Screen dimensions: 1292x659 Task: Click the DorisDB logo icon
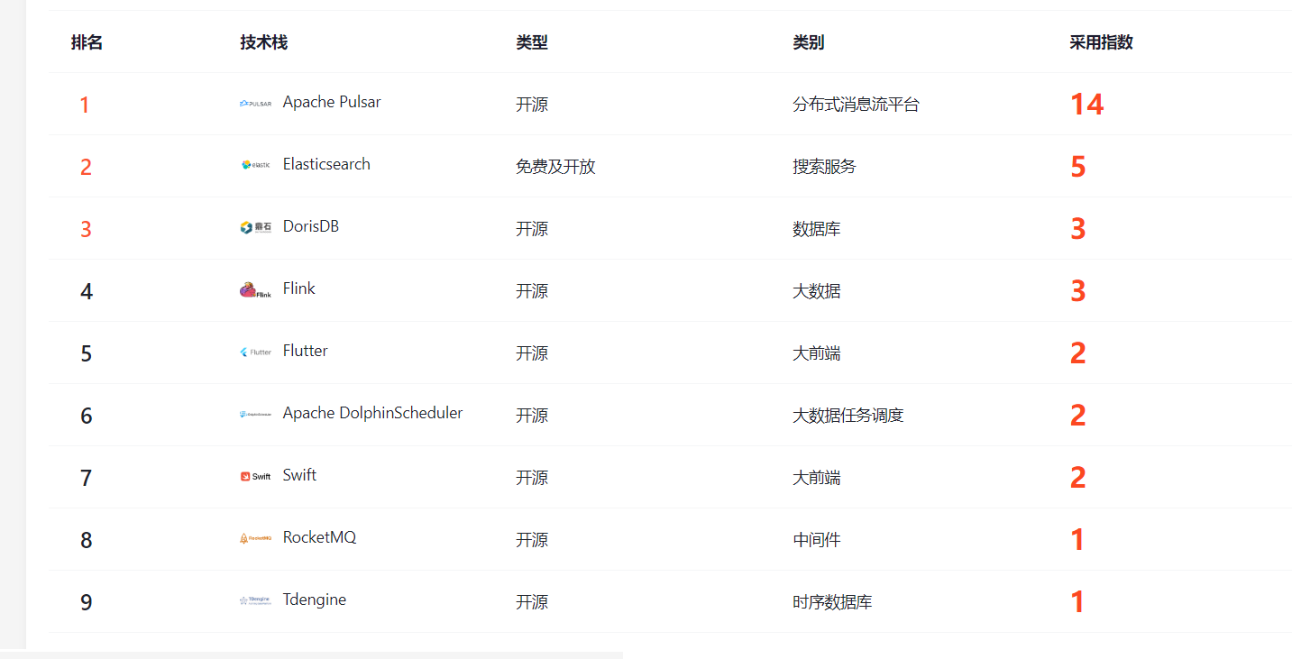tap(255, 227)
